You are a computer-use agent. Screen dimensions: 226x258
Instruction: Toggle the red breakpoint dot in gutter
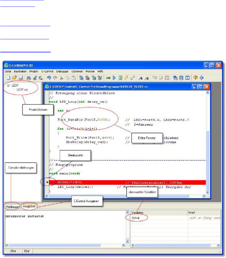(47, 182)
